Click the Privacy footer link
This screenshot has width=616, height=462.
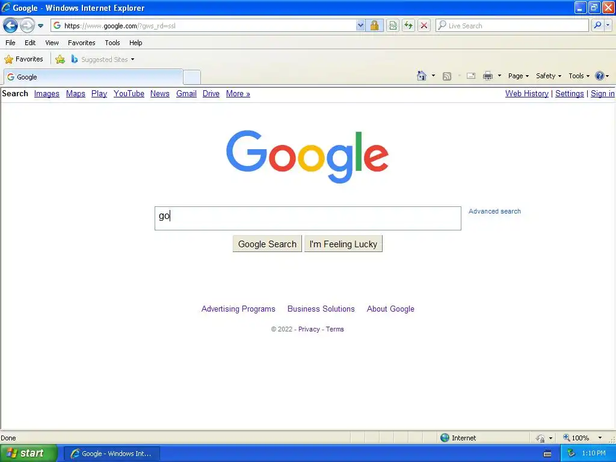[x=309, y=329]
